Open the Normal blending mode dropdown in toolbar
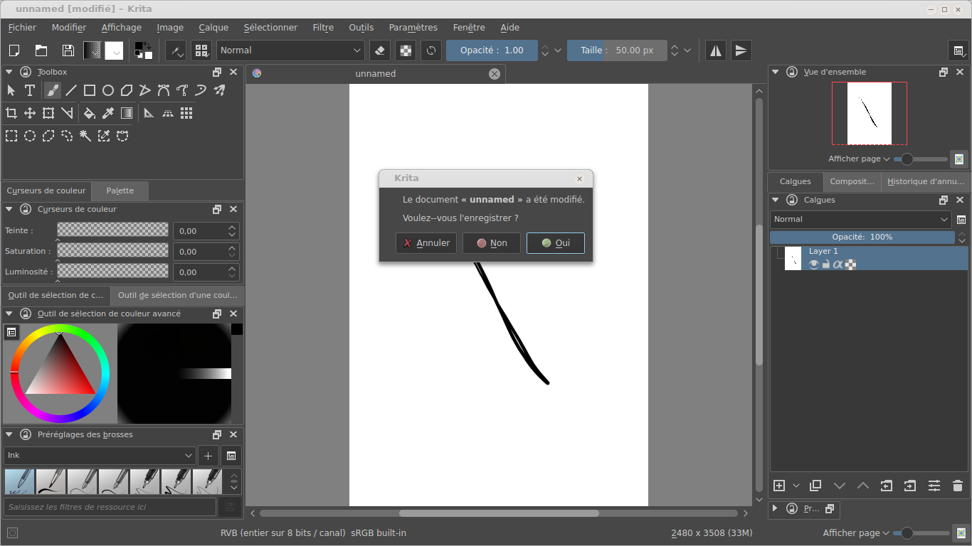Screen dimensions: 972x546 (292, 50)
